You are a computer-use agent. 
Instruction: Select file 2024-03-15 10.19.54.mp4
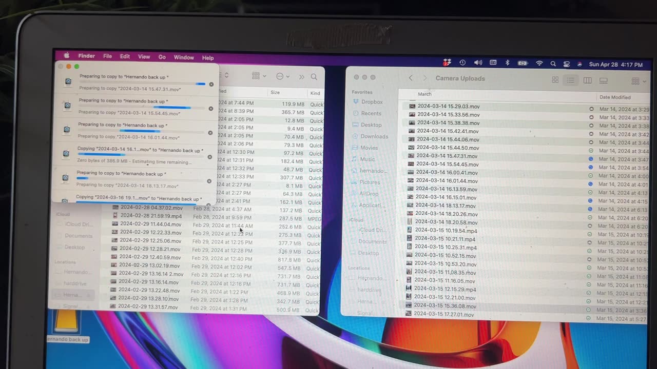pyautogui.click(x=446, y=231)
